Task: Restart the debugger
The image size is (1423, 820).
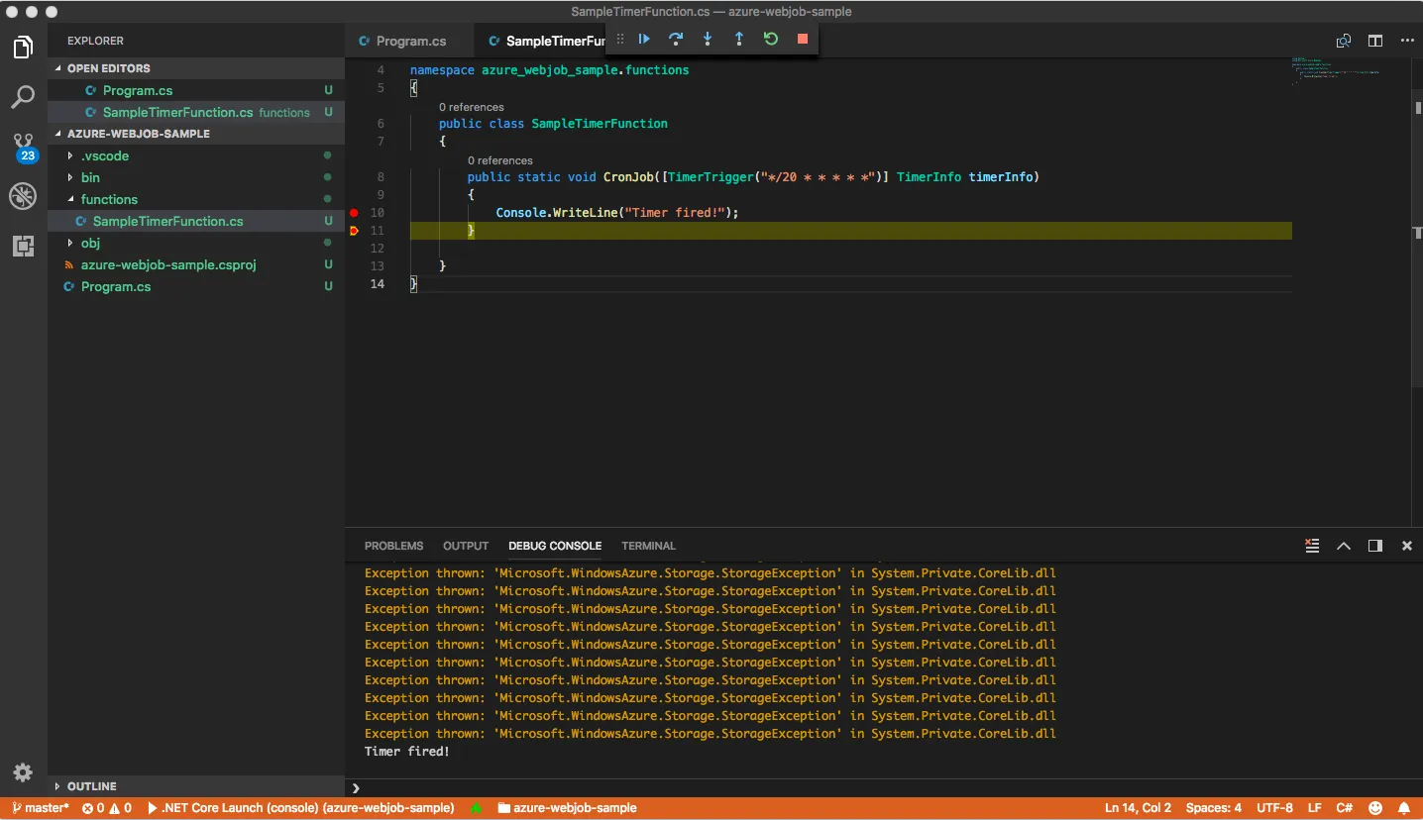Action: (x=771, y=39)
